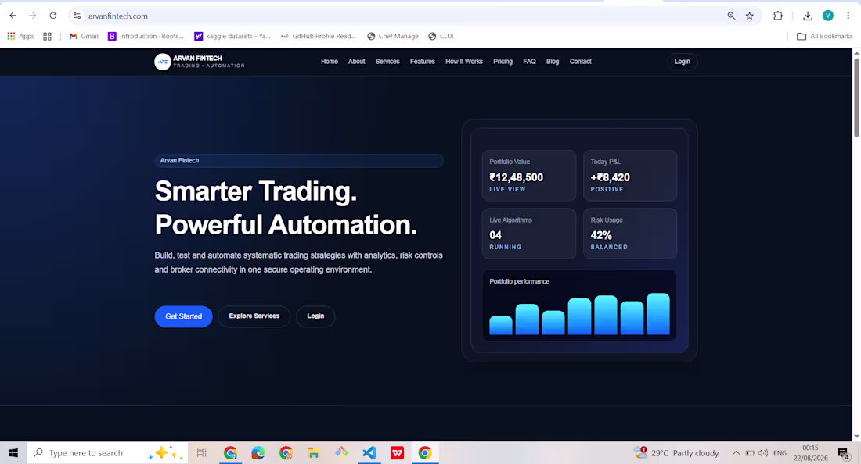The width and height of the screenshot is (861, 464).
Task: Click the blue Get Started button
Action: coord(183,316)
